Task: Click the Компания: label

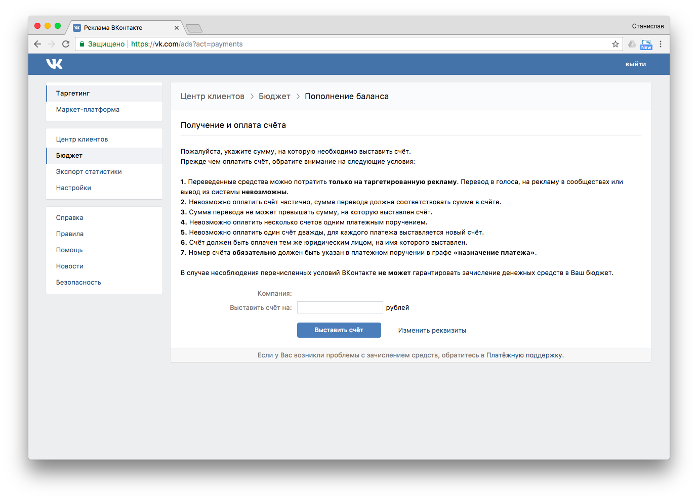Action: [x=275, y=294]
